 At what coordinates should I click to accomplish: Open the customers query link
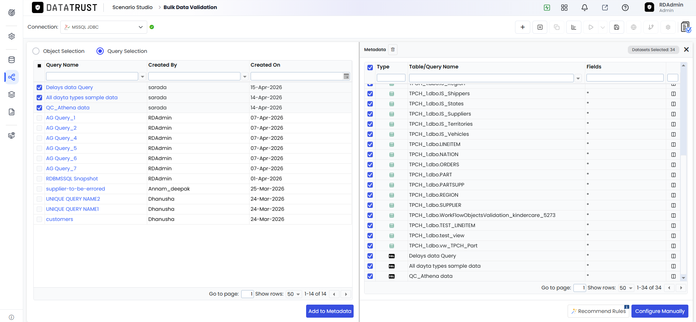tap(59, 219)
